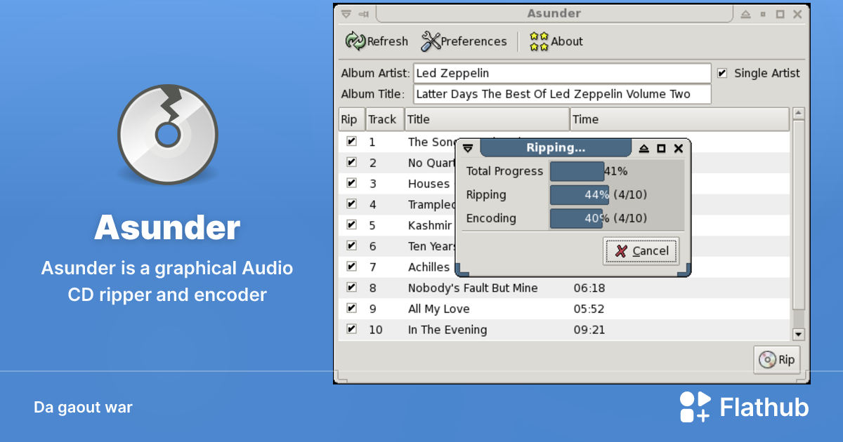
Task: Open the Asunder window menu triangle
Action: pos(346,13)
